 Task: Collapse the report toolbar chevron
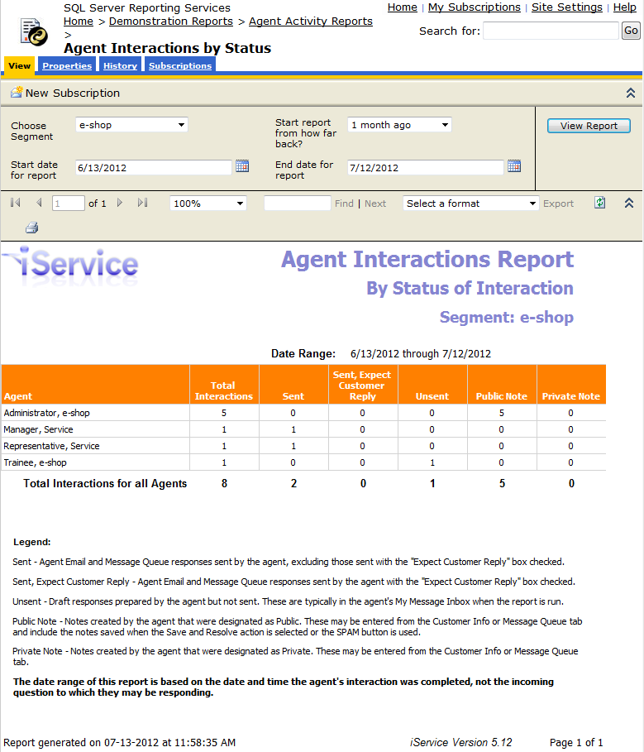click(x=629, y=203)
